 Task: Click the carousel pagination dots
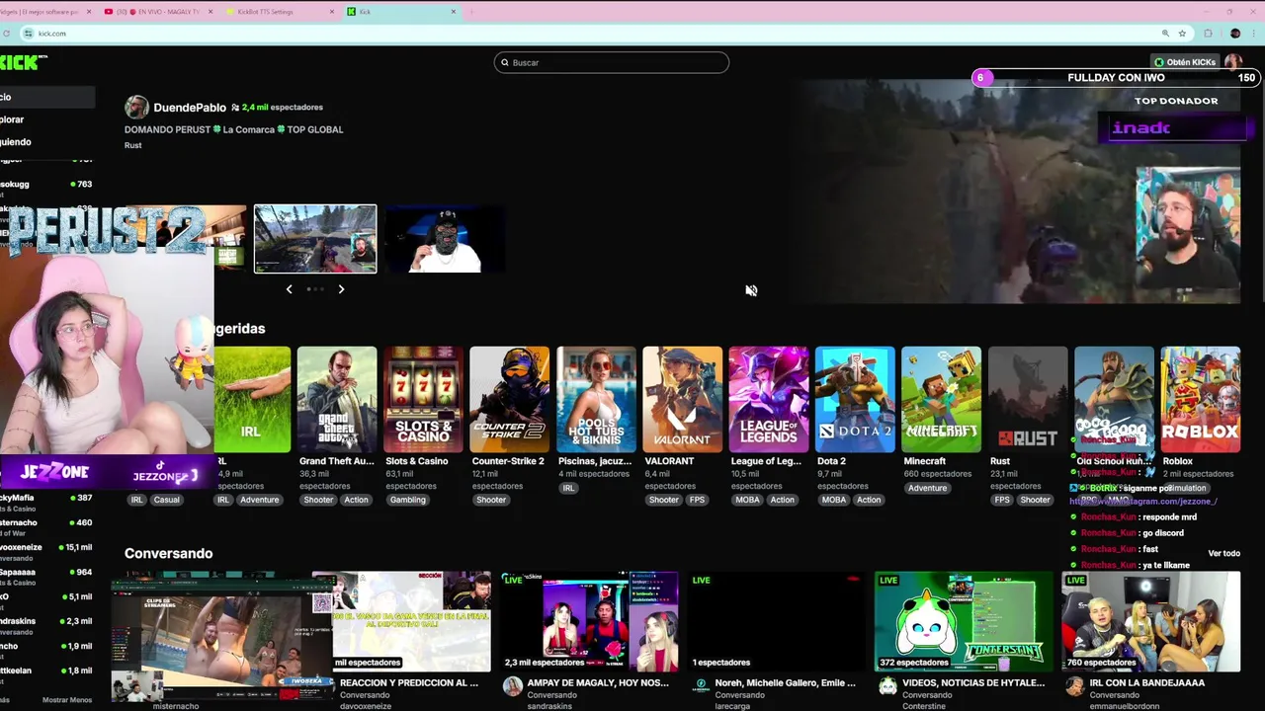point(315,289)
